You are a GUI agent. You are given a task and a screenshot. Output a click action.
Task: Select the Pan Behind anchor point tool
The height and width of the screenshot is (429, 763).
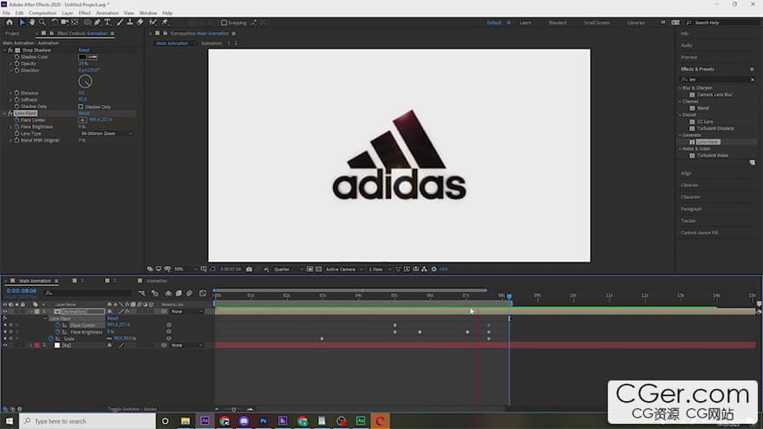[x=75, y=23]
